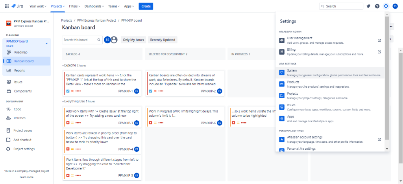Open the Apps dropdown in top nav
403x184 pixels.
[129, 6]
